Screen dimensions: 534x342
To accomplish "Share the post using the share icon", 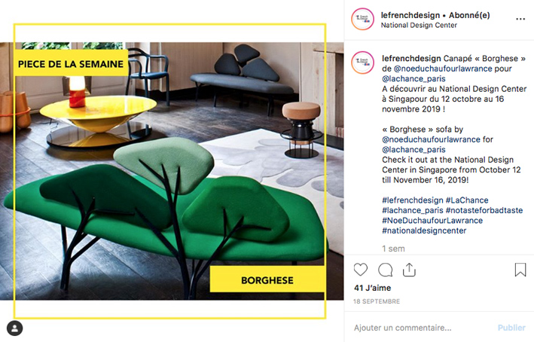I will (x=409, y=270).
